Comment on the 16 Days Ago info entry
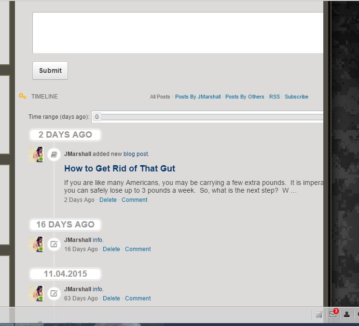This screenshot has width=359, height=326. 138,249
